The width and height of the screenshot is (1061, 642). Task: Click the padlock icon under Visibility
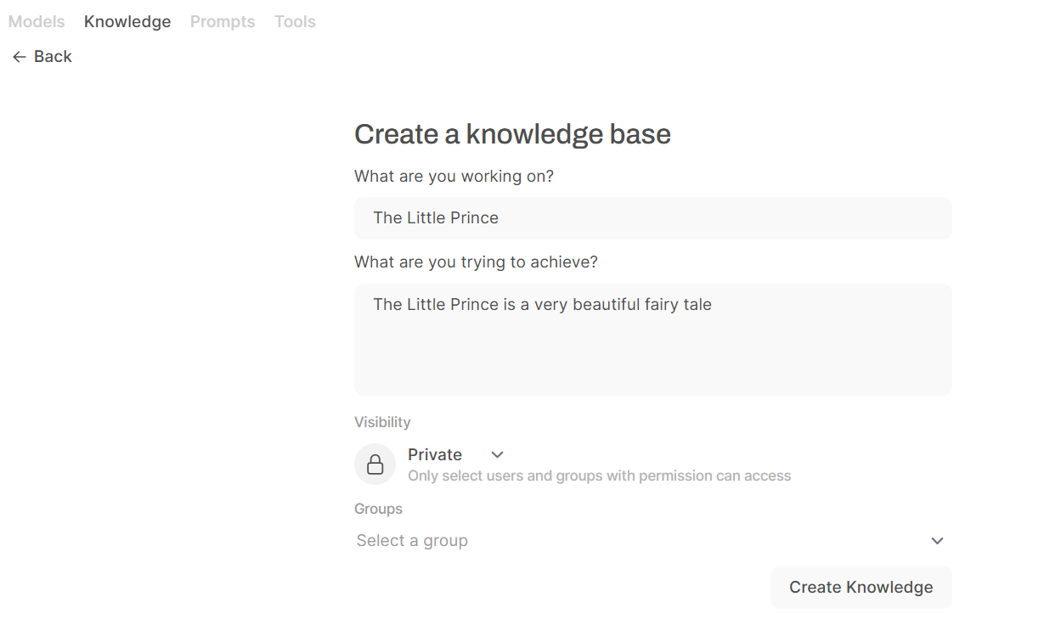pos(375,465)
